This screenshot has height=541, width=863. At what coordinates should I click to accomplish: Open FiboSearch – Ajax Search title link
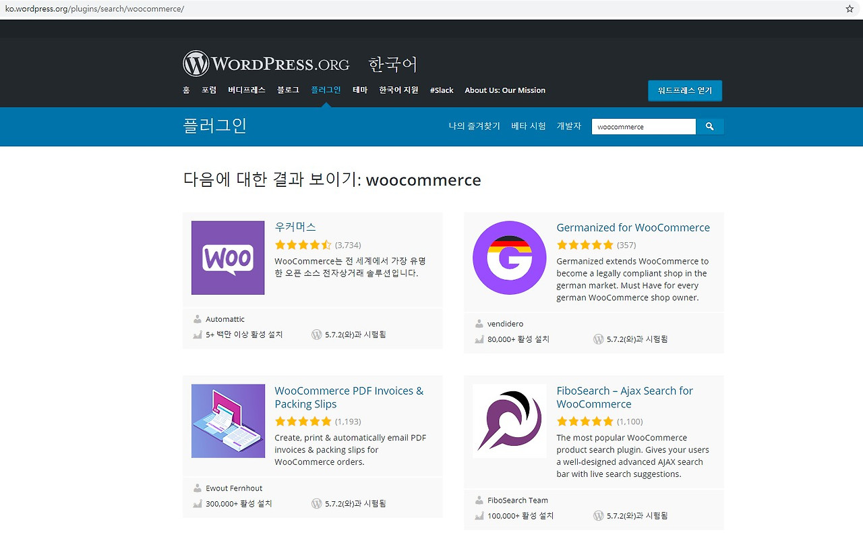tap(625, 397)
